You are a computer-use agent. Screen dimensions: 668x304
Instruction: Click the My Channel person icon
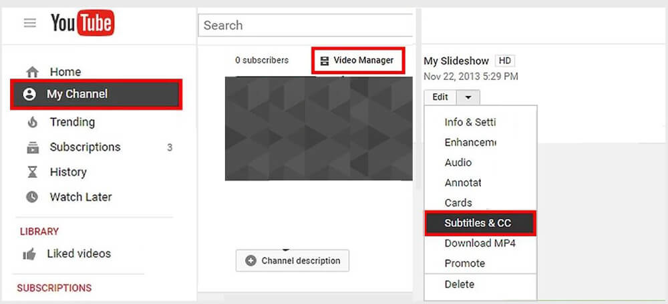(x=29, y=94)
